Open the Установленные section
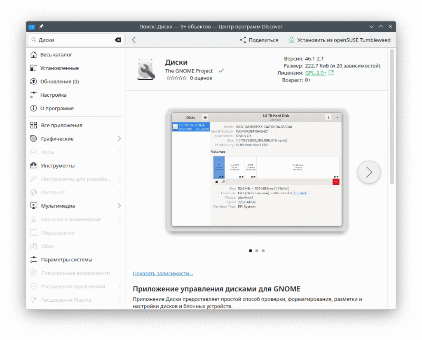This screenshot has height=340, width=422. (76, 68)
